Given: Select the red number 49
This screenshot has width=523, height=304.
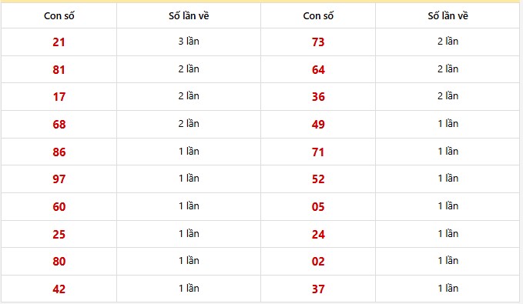Looking at the screenshot, I should tap(318, 125).
